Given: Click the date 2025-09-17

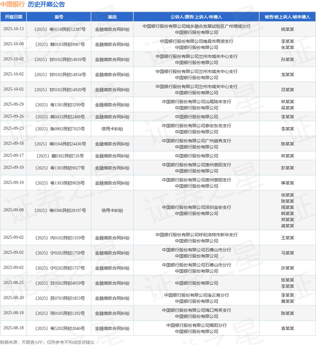Looking at the screenshot, I should pyautogui.click(x=14, y=155).
